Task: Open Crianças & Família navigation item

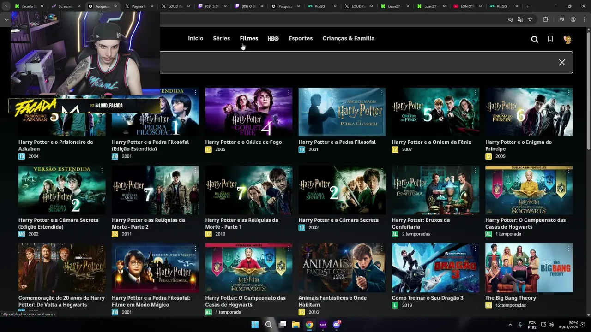Action: (x=348, y=38)
